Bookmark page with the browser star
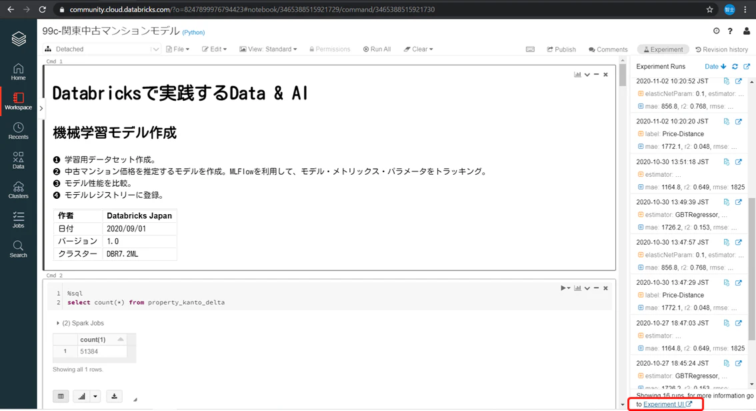Viewport: 756px width, 411px height. [x=710, y=9]
